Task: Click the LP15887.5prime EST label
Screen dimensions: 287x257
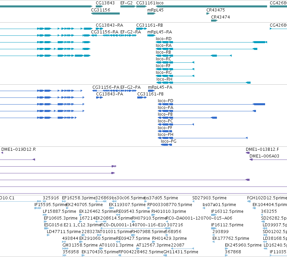Action: [59, 211]
